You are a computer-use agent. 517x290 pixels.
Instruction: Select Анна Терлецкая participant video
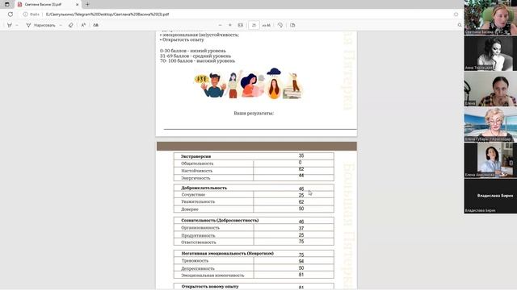[490, 53]
